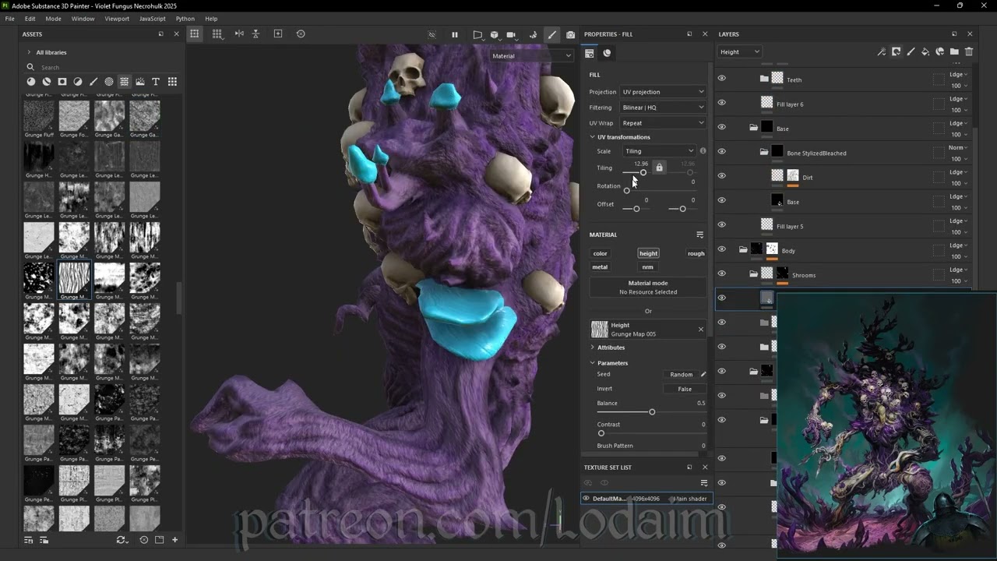Filter assets by Fonts T icon

(x=156, y=82)
